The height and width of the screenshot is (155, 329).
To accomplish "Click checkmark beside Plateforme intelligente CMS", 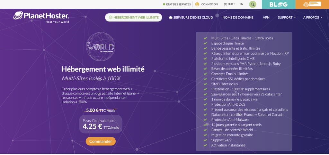I will pyautogui.click(x=205, y=59).
